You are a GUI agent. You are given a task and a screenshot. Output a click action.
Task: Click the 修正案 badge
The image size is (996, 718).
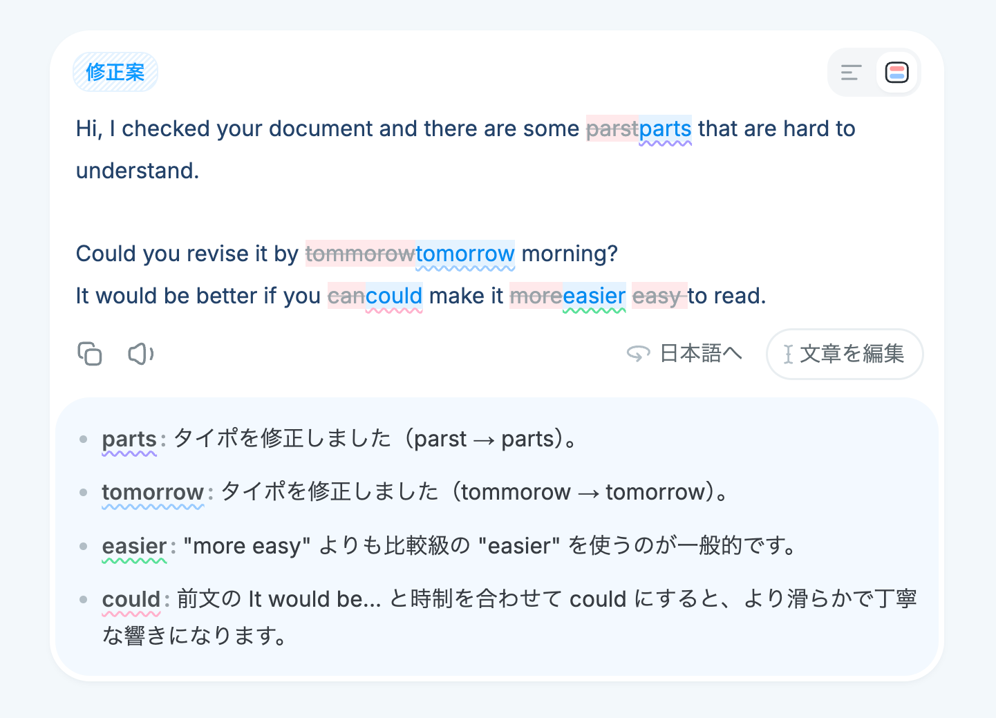point(115,72)
